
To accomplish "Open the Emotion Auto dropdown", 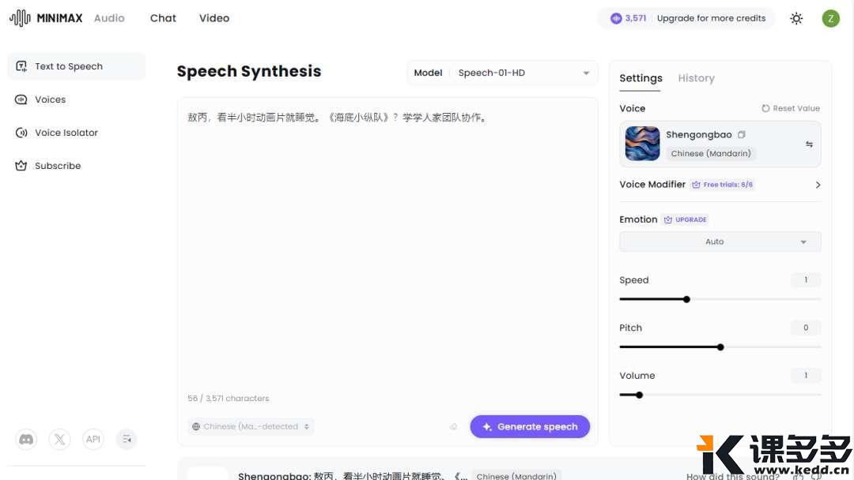I will [x=720, y=242].
